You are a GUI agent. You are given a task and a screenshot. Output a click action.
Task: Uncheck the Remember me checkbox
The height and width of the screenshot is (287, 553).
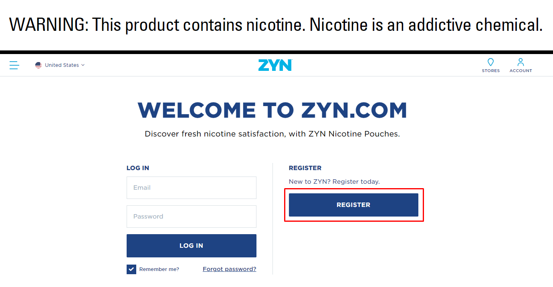pos(131,269)
